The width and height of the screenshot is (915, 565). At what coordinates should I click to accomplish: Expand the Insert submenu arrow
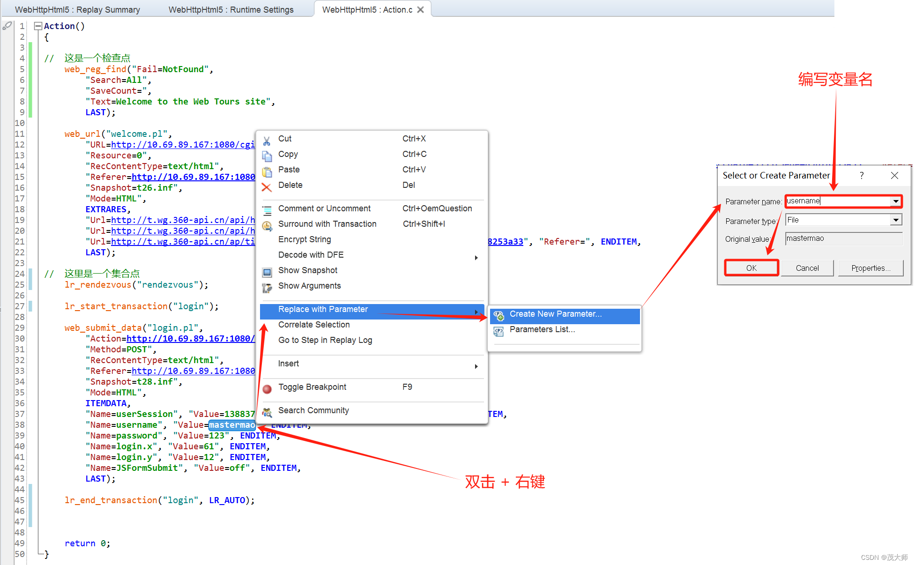coord(476,366)
